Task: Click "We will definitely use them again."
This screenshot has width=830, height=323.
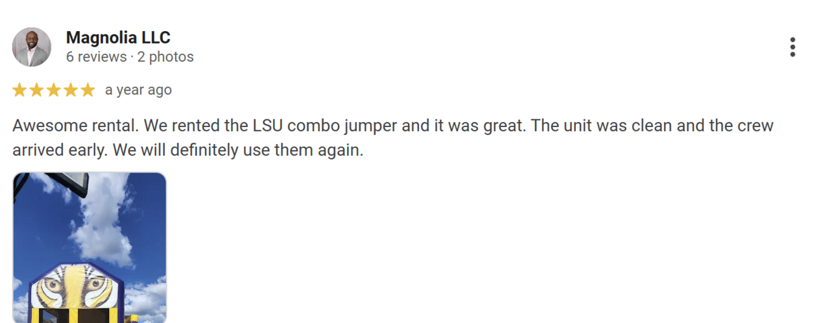Action: tap(238, 150)
